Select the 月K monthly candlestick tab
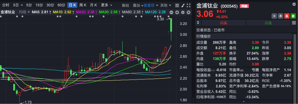This screenshot has width=298, height=104. 94,5
